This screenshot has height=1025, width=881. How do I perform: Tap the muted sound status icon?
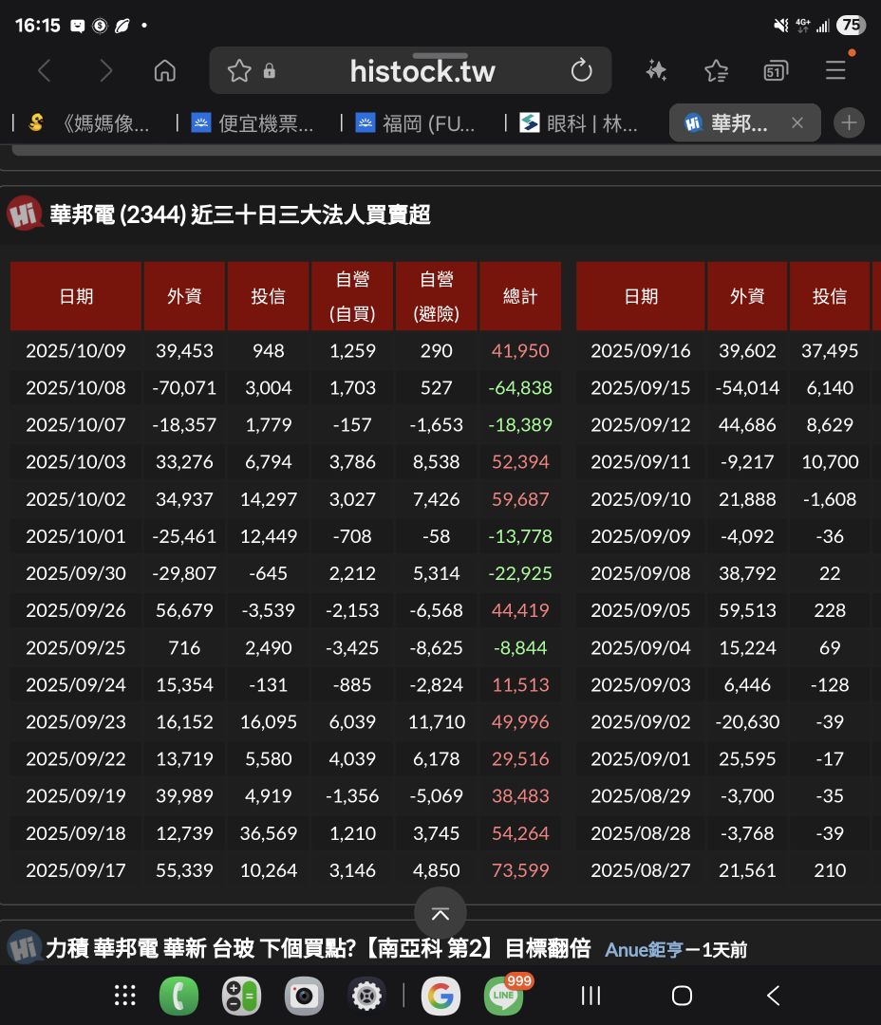click(781, 26)
